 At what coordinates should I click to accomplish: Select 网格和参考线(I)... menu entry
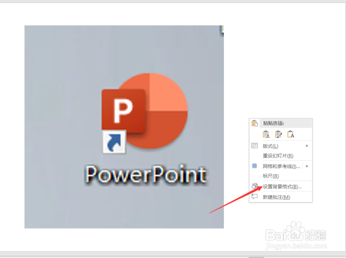coord(281,166)
